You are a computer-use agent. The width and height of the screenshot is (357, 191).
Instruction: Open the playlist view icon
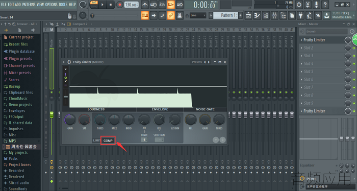[248, 15]
